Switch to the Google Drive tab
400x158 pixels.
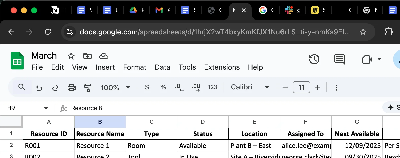pos(137,10)
